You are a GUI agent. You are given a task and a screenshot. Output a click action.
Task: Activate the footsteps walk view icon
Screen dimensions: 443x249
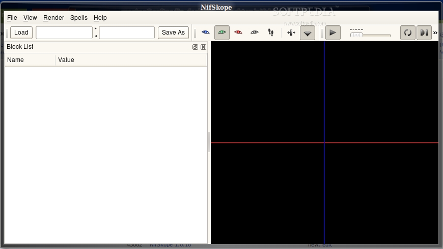(270, 33)
